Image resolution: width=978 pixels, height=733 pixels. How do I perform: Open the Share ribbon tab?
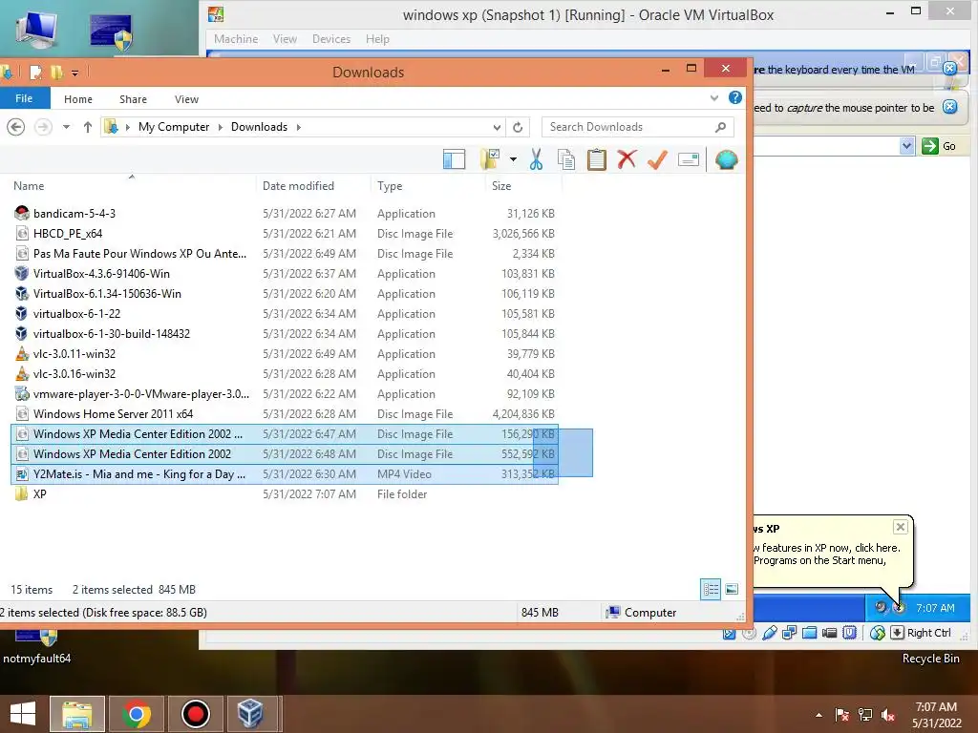(133, 99)
